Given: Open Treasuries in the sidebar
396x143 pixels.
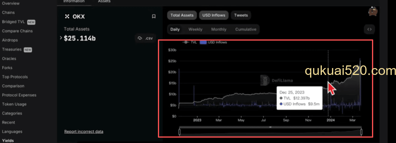Looking at the screenshot, I should pyautogui.click(x=17, y=49).
